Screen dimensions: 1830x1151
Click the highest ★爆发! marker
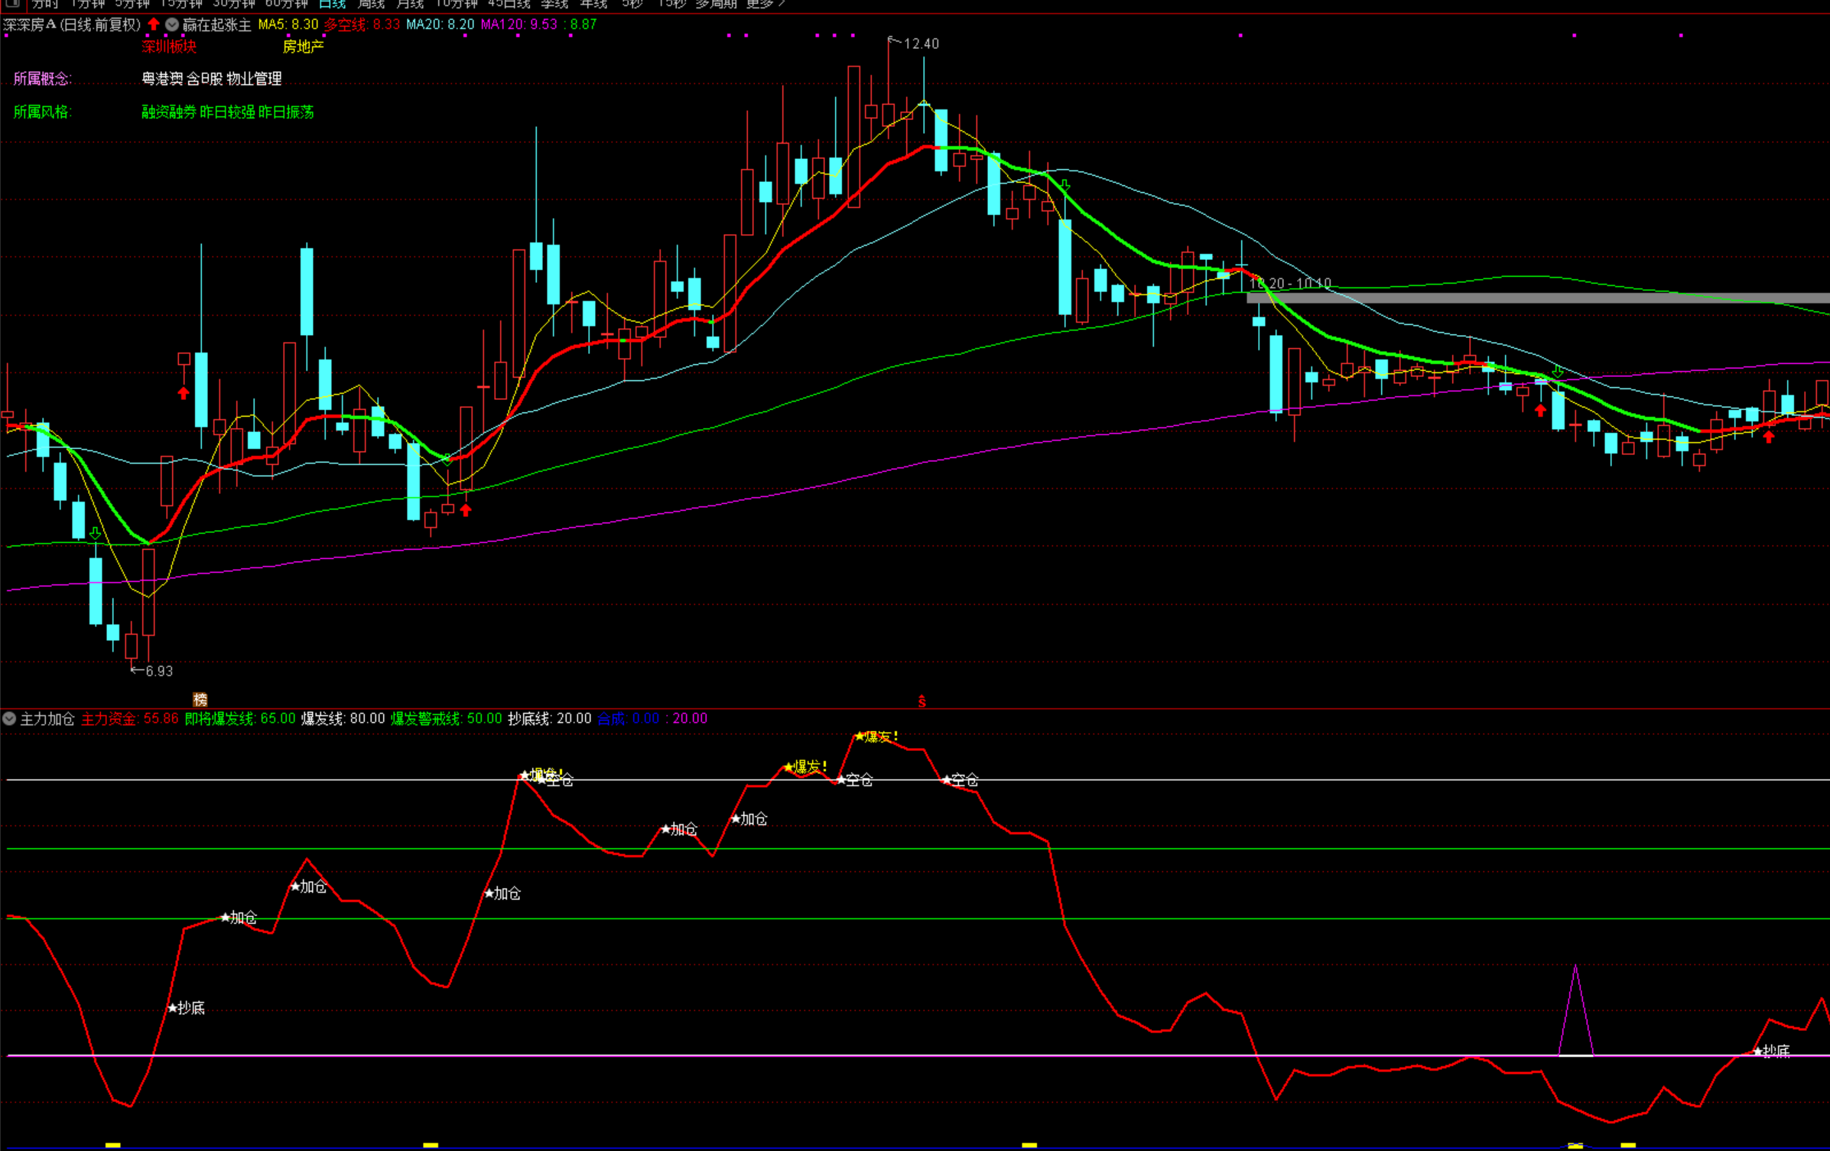(x=876, y=736)
